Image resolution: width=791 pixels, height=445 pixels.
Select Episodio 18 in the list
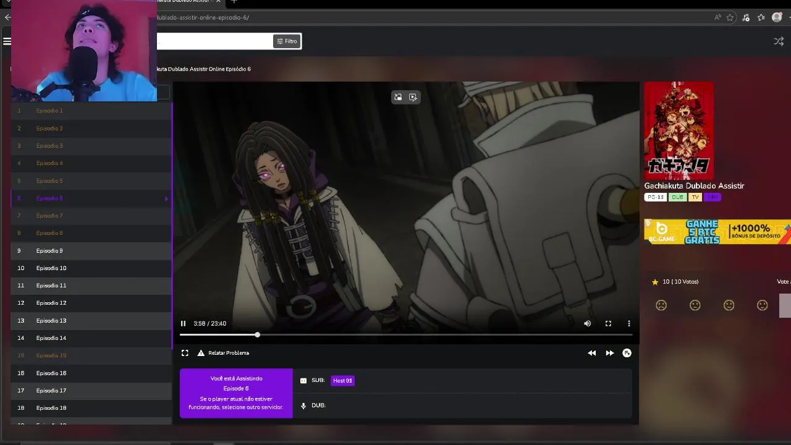pyautogui.click(x=91, y=408)
